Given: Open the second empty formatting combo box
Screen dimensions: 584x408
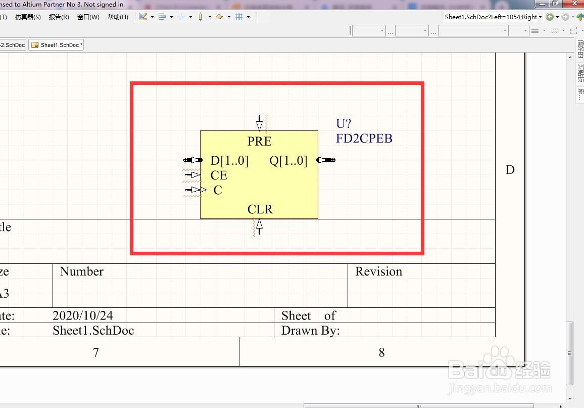Looking at the screenshot, I should tap(412, 30).
